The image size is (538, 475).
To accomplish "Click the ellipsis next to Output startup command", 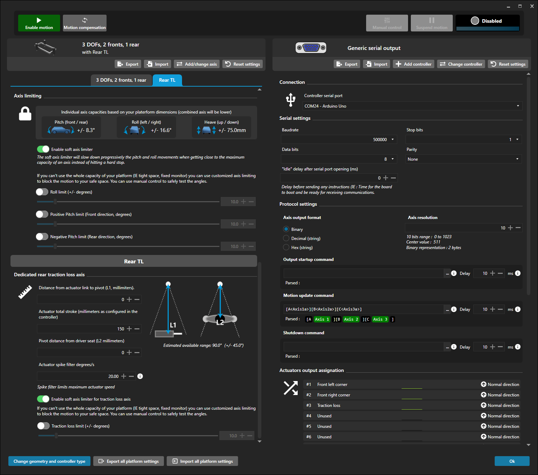I will pos(447,273).
